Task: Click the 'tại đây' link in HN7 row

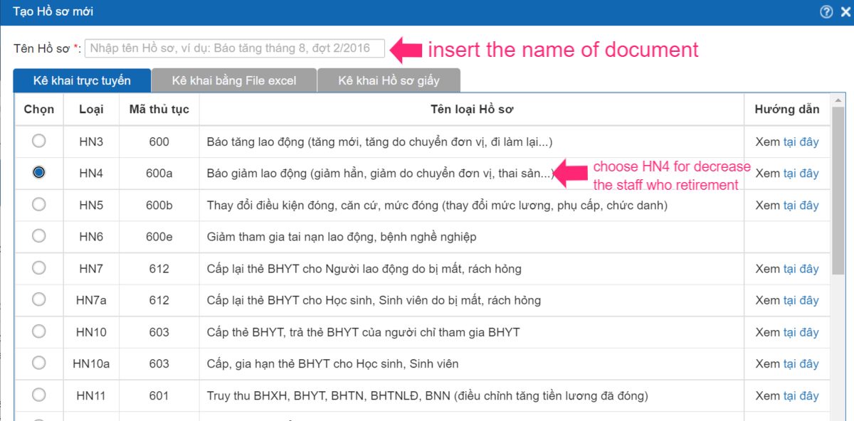Action: tap(801, 269)
